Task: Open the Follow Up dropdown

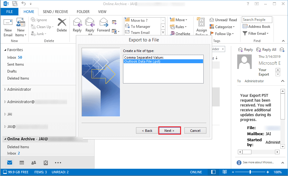Action: [222, 34]
